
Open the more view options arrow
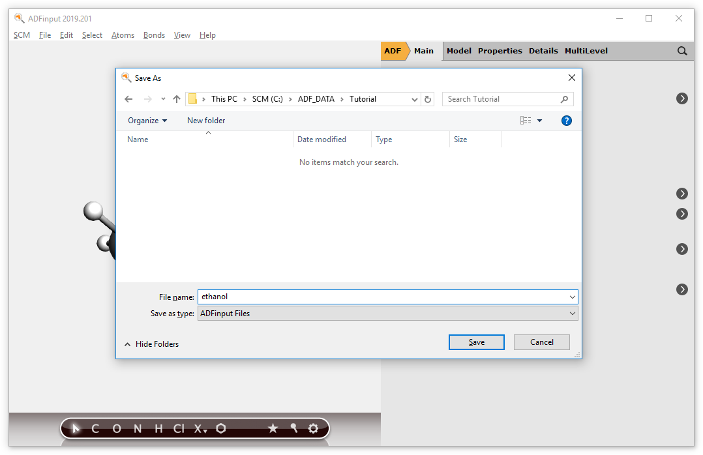click(x=540, y=121)
